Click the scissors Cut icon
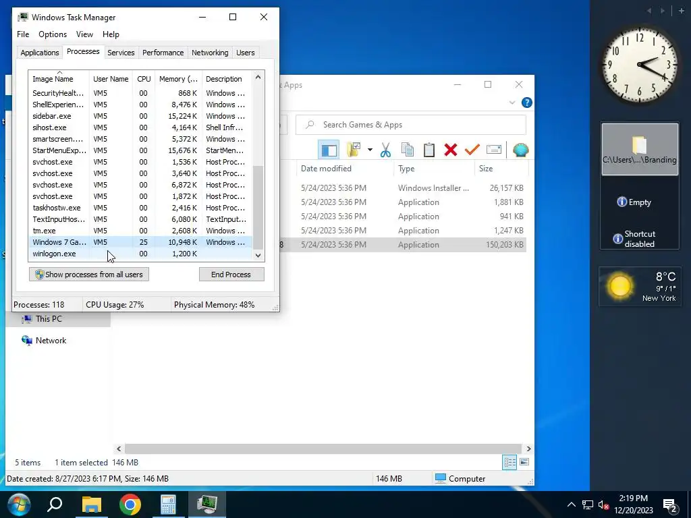 pos(385,150)
